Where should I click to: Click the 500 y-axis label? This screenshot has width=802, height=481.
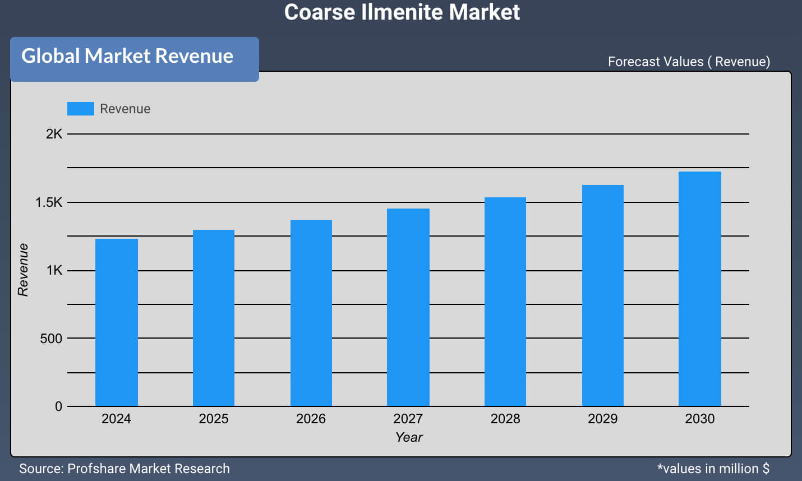[x=51, y=339]
